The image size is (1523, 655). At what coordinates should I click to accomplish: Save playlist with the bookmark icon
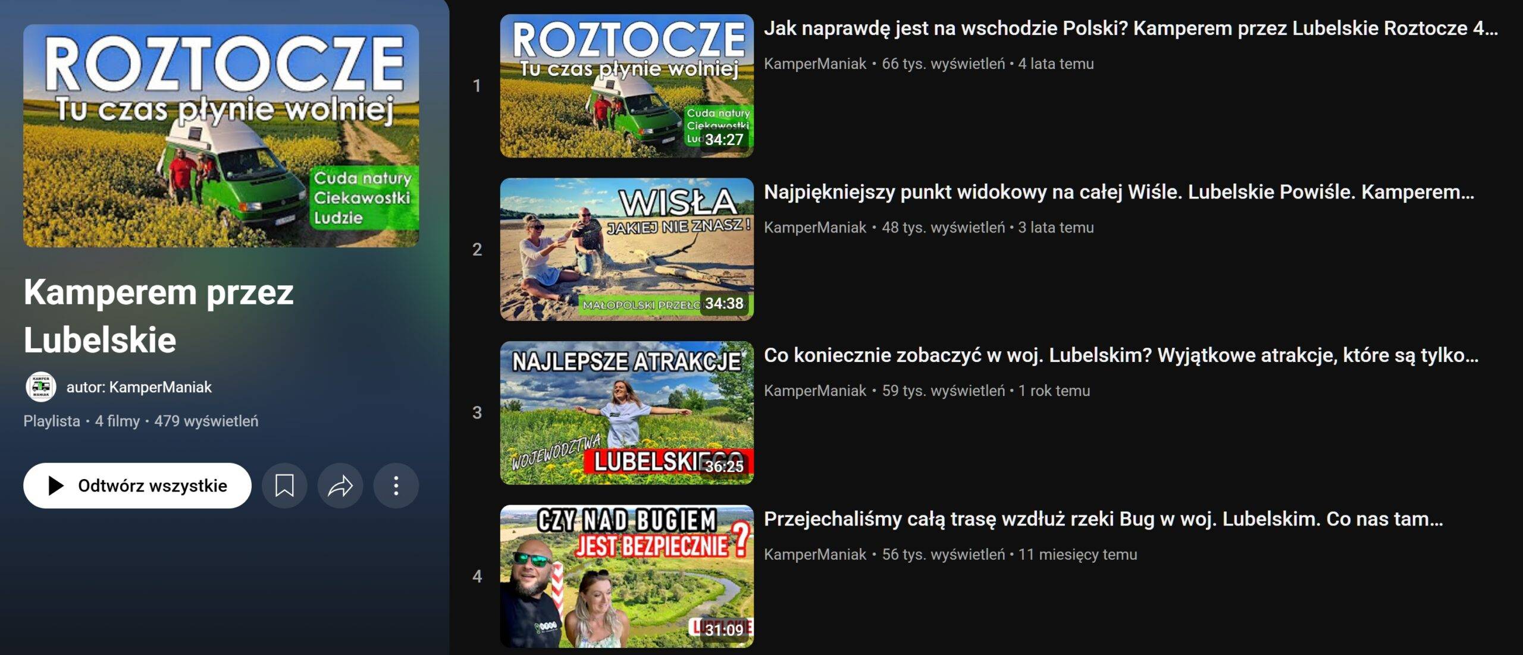tap(284, 486)
